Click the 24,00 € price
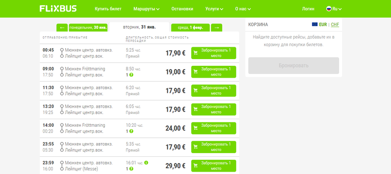The image size is (391, 174). pos(175,128)
